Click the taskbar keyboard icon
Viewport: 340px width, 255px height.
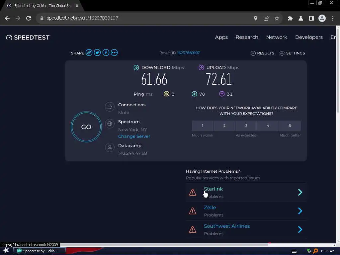[x=294, y=252]
